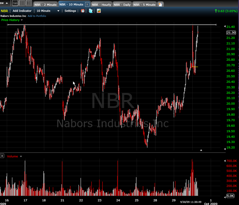This screenshot has width=239, height=205.
Task: Open the alarm clock alert icon
Action: (x=83, y=11)
